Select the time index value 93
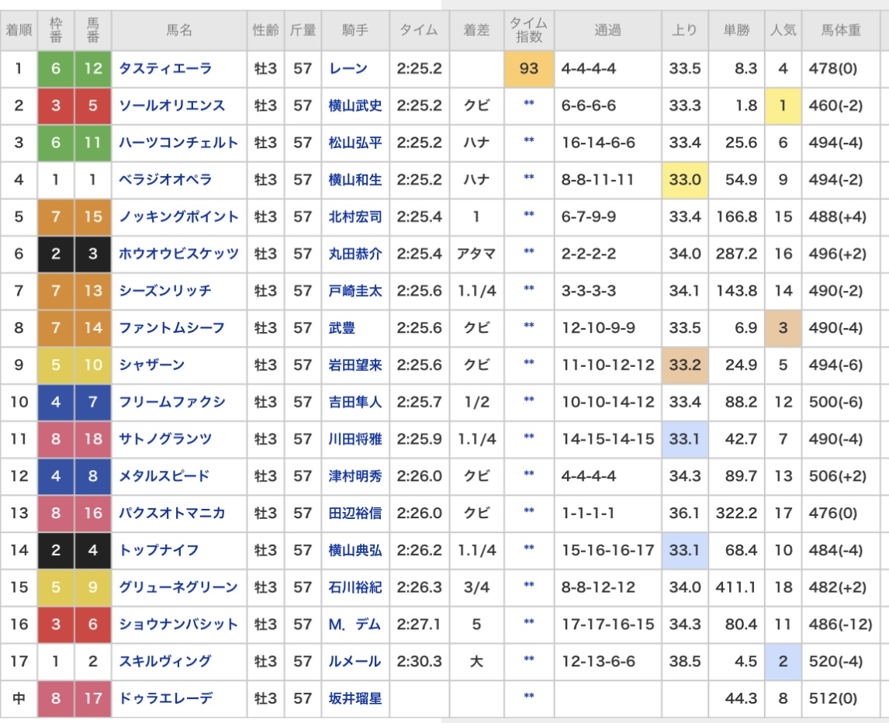Image resolution: width=889 pixels, height=723 pixels. click(529, 68)
